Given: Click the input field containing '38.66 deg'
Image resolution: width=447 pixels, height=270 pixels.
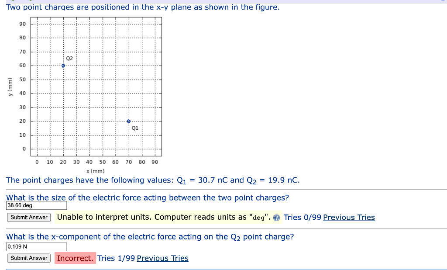Looking at the screenshot, I should [36, 205].
